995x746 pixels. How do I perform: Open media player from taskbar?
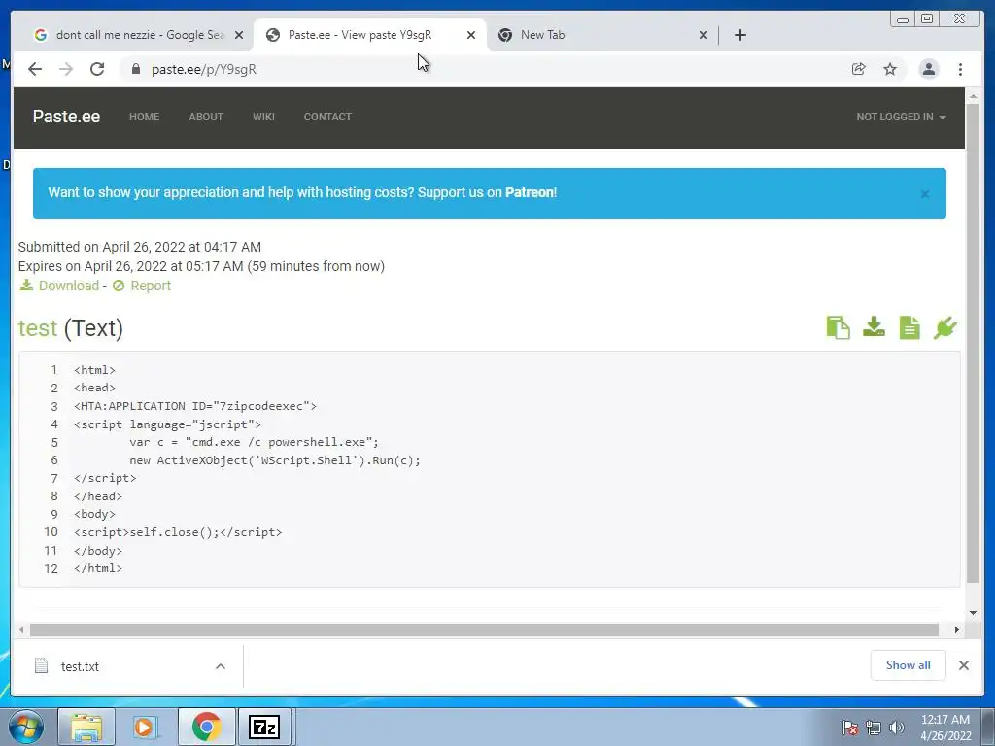coord(146,727)
